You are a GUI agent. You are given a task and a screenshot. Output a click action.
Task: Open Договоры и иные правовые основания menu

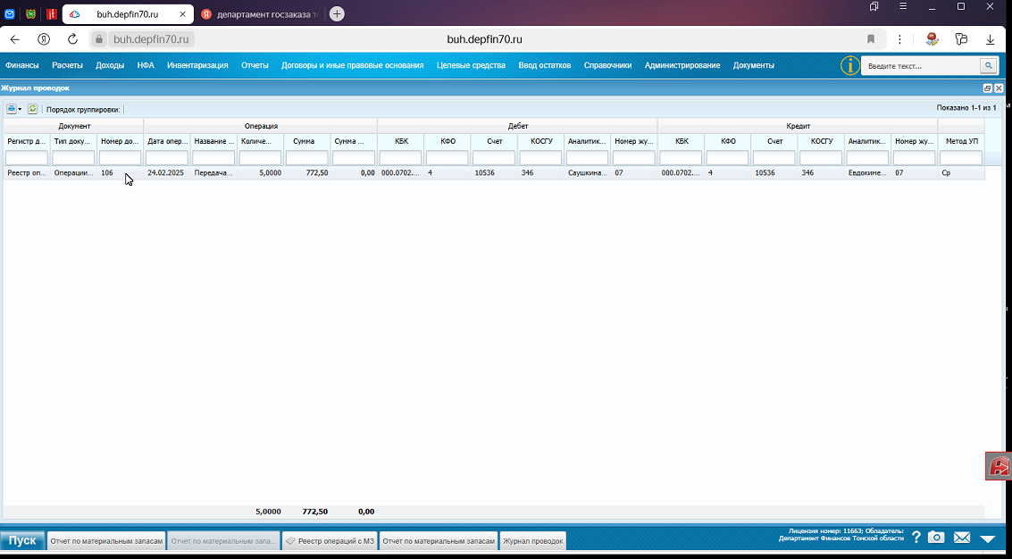point(353,65)
